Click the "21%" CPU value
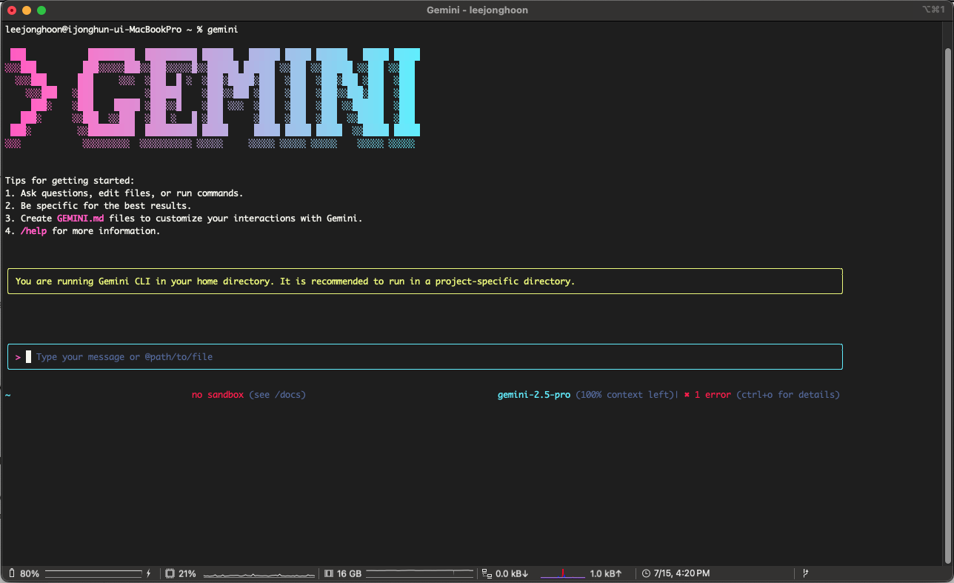Image resolution: width=954 pixels, height=583 pixels. pyautogui.click(x=187, y=573)
